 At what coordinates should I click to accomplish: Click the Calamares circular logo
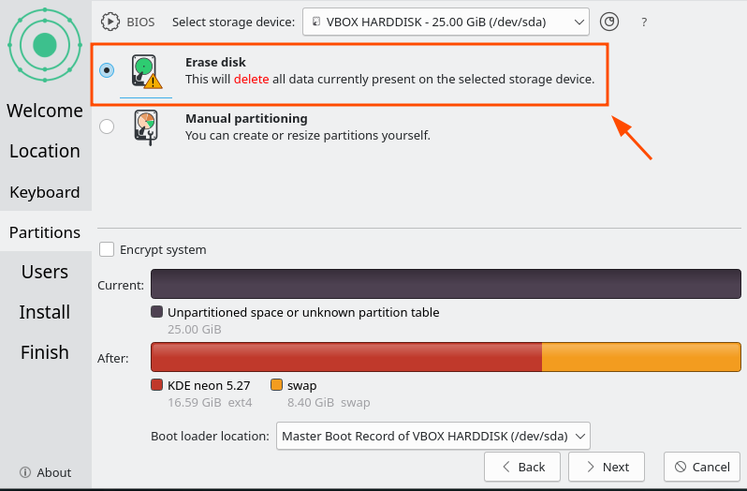[x=45, y=45]
